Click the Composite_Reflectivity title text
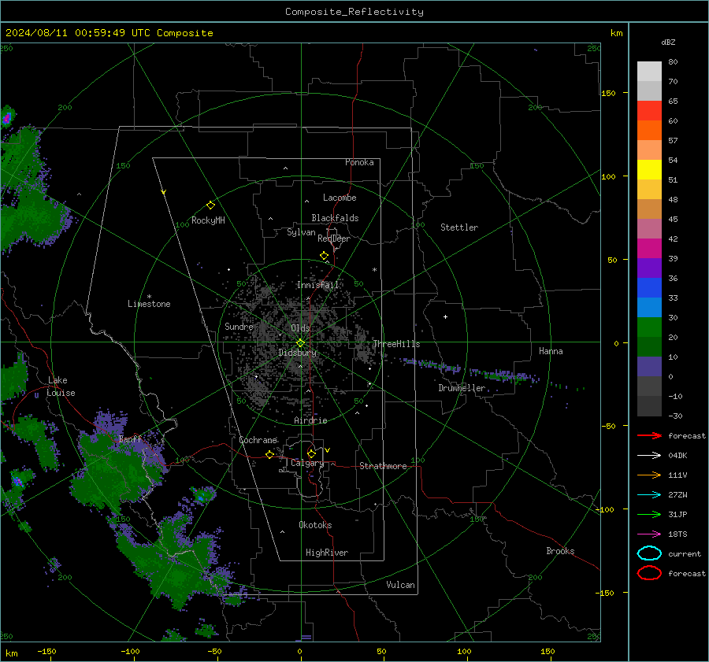 pyautogui.click(x=354, y=12)
